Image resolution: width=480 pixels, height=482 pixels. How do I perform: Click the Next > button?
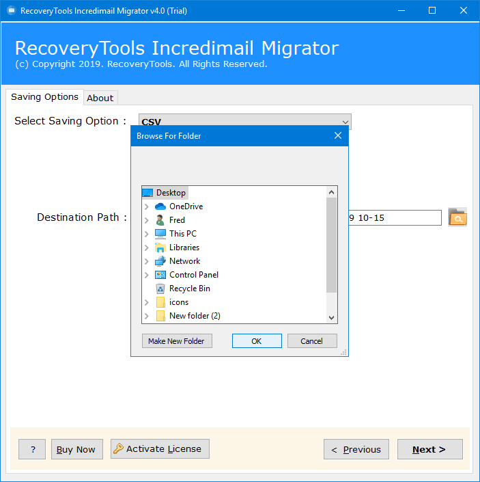pyautogui.click(x=429, y=449)
